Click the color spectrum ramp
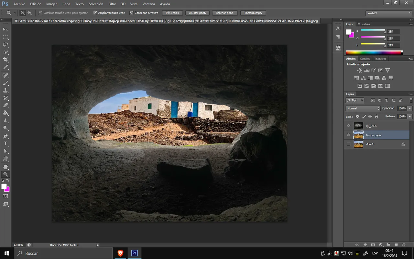The height and width of the screenshot is (259, 414). pyautogui.click(x=374, y=52)
